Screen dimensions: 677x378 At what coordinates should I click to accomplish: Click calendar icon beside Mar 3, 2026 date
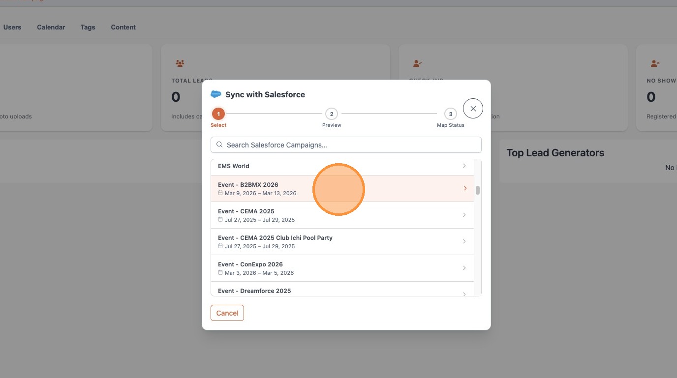coord(220,272)
